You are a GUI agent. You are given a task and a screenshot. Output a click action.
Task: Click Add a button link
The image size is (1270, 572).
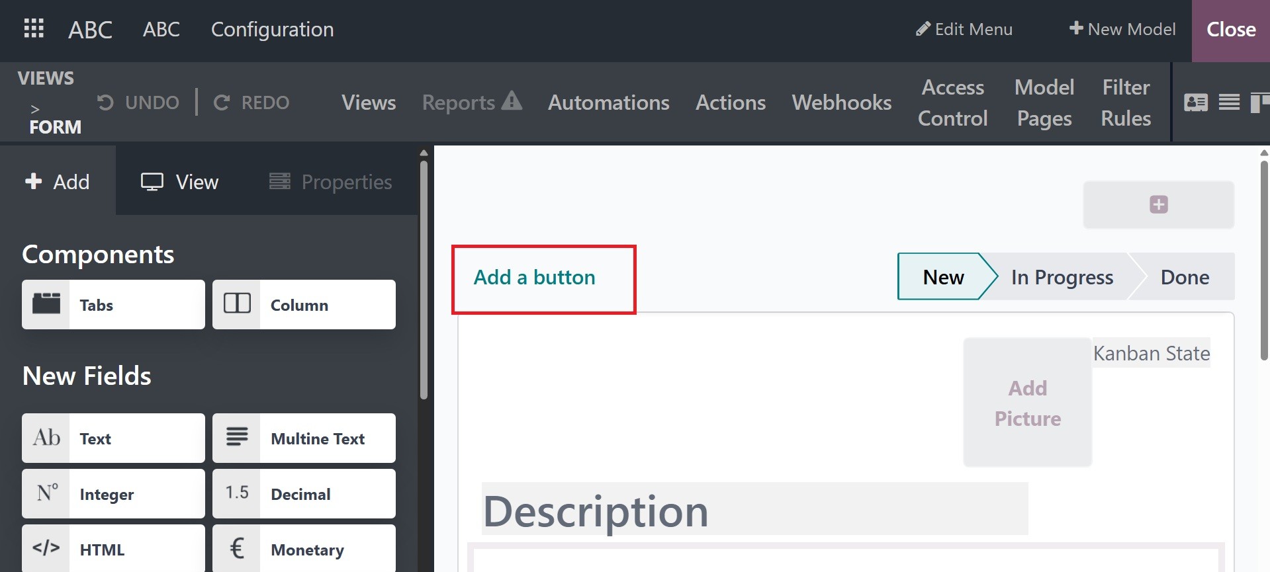coord(534,277)
